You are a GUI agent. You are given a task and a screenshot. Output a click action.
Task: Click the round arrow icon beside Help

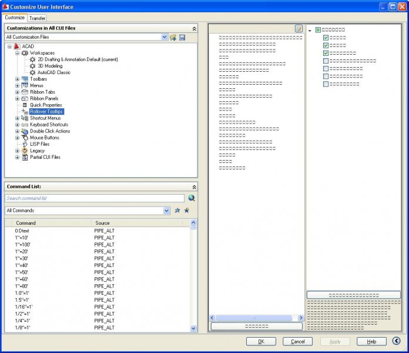coord(397,341)
